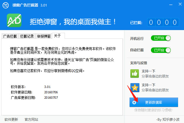Image resolution: width=184 pixels, height=123 pixels.
Task: Click the 软件版本 label
Action: (x=18, y=87)
